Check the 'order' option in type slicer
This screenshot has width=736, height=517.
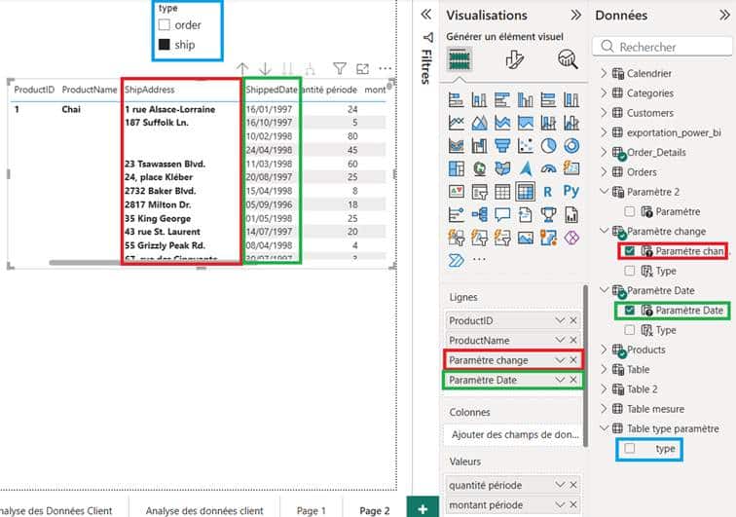[x=165, y=25]
